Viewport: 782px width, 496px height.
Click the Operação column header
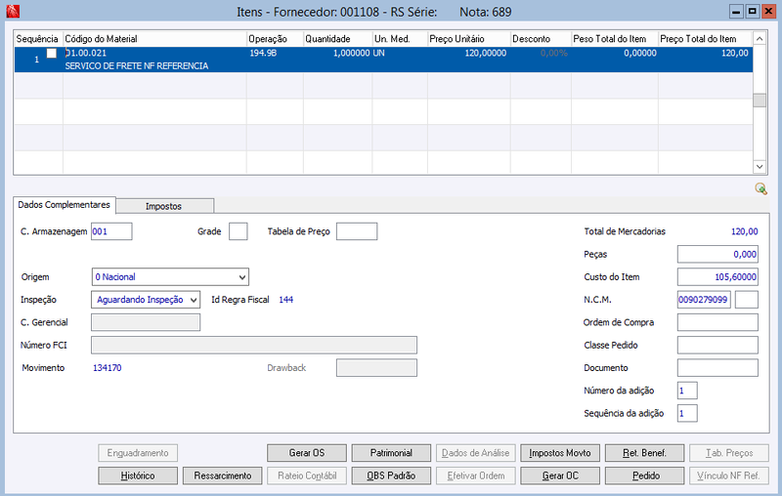275,39
